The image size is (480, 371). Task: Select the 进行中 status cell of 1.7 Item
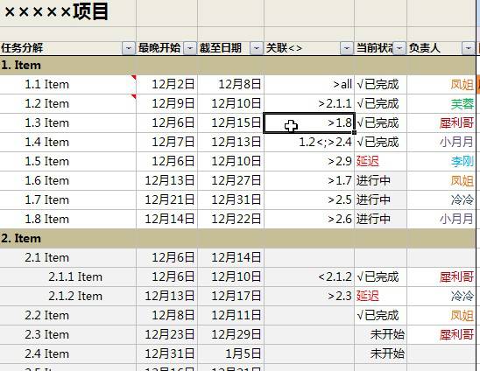[380, 200]
